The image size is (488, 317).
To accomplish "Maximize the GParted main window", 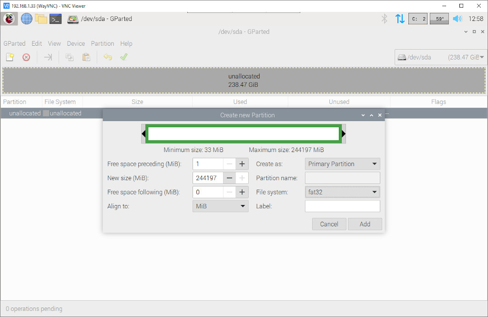I will 474,32.
